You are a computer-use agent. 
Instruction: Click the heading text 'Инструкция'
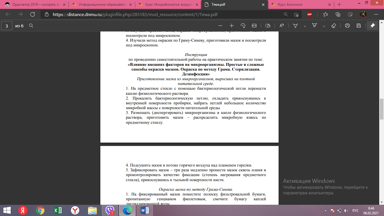[x=196, y=55]
